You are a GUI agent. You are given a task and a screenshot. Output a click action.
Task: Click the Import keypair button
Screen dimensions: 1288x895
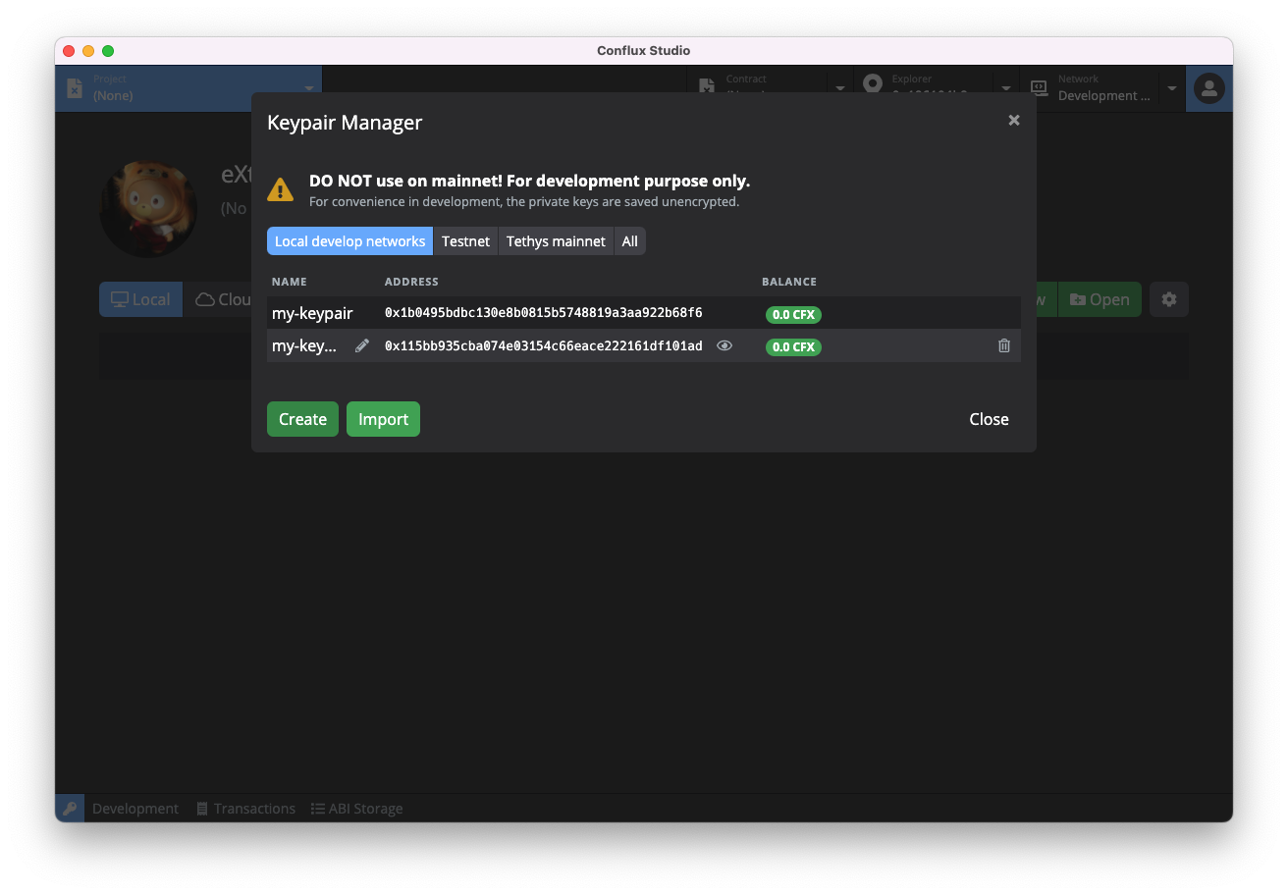[383, 419]
